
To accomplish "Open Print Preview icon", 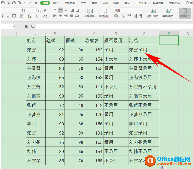I will pyautogui.click(x=20, y=3).
